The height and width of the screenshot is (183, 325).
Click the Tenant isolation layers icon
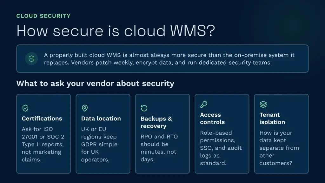pos(263,104)
